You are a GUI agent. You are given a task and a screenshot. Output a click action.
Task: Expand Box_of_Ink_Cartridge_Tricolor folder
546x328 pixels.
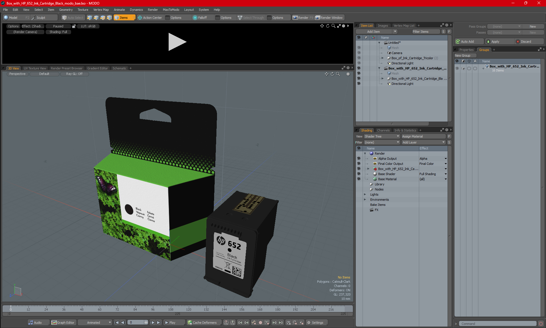coord(383,58)
